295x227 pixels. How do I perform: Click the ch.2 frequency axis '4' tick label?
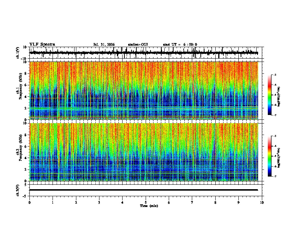point(26,158)
